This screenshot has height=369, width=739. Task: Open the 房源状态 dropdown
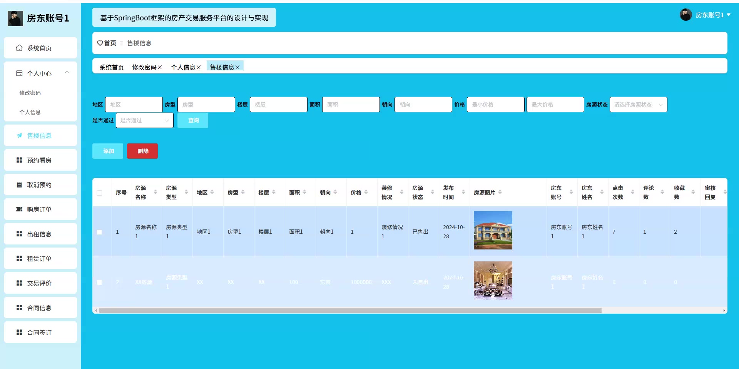(639, 105)
